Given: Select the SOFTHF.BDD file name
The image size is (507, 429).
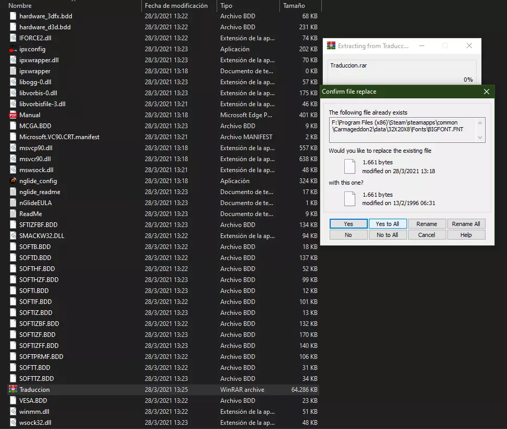Looking at the screenshot, I should [x=37, y=269].
